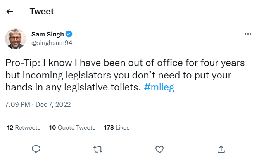Image resolution: width=259 pixels, height=158 pixels.
Task: Open the three-dot More menu
Action: [248, 34]
